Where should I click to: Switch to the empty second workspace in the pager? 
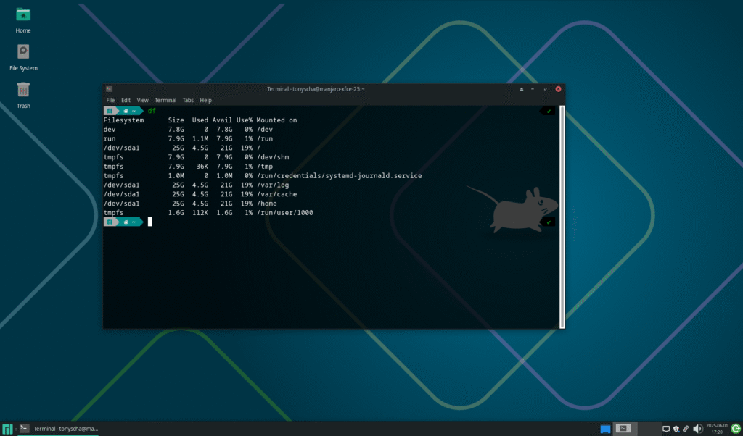(x=649, y=429)
